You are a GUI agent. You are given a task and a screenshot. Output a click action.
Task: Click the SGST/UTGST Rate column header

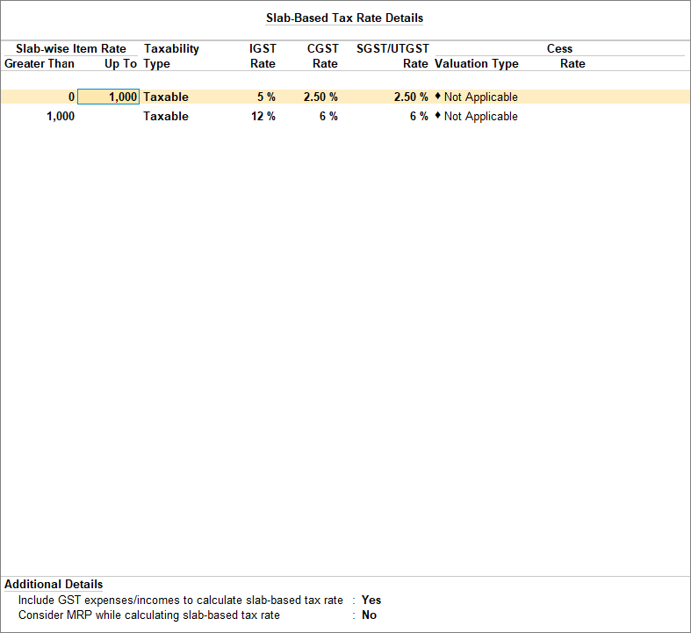(x=392, y=56)
